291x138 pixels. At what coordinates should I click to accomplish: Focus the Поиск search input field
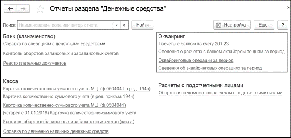(65, 25)
